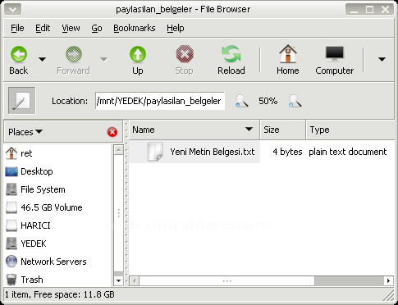Open the window menu button in title bar
This screenshot has height=305, width=398.
click(x=13, y=10)
